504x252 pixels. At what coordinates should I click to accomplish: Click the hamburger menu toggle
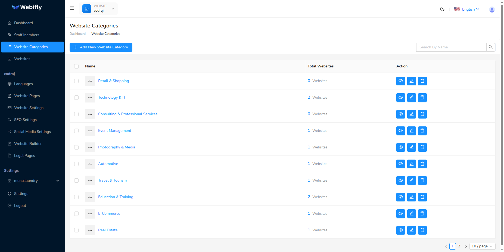coord(72,8)
